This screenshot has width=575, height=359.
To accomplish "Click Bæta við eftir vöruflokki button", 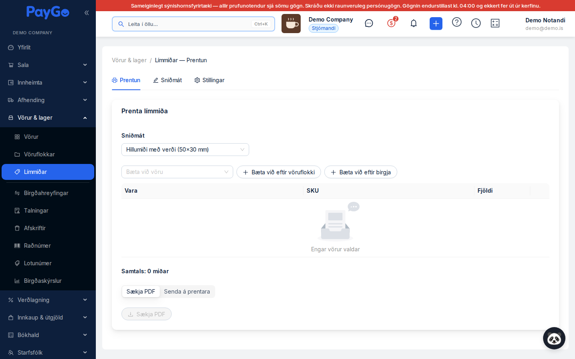I will tap(279, 172).
